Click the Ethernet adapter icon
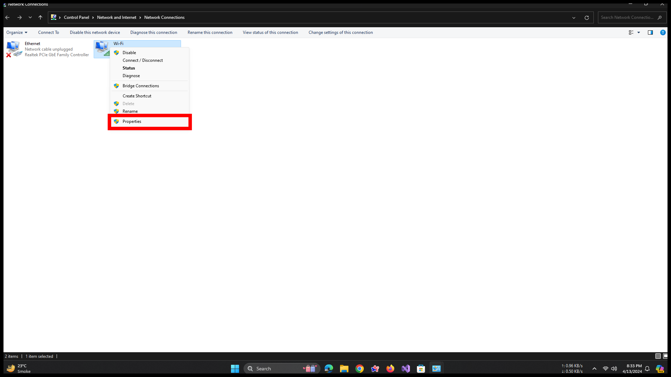671x377 pixels. tap(14, 49)
